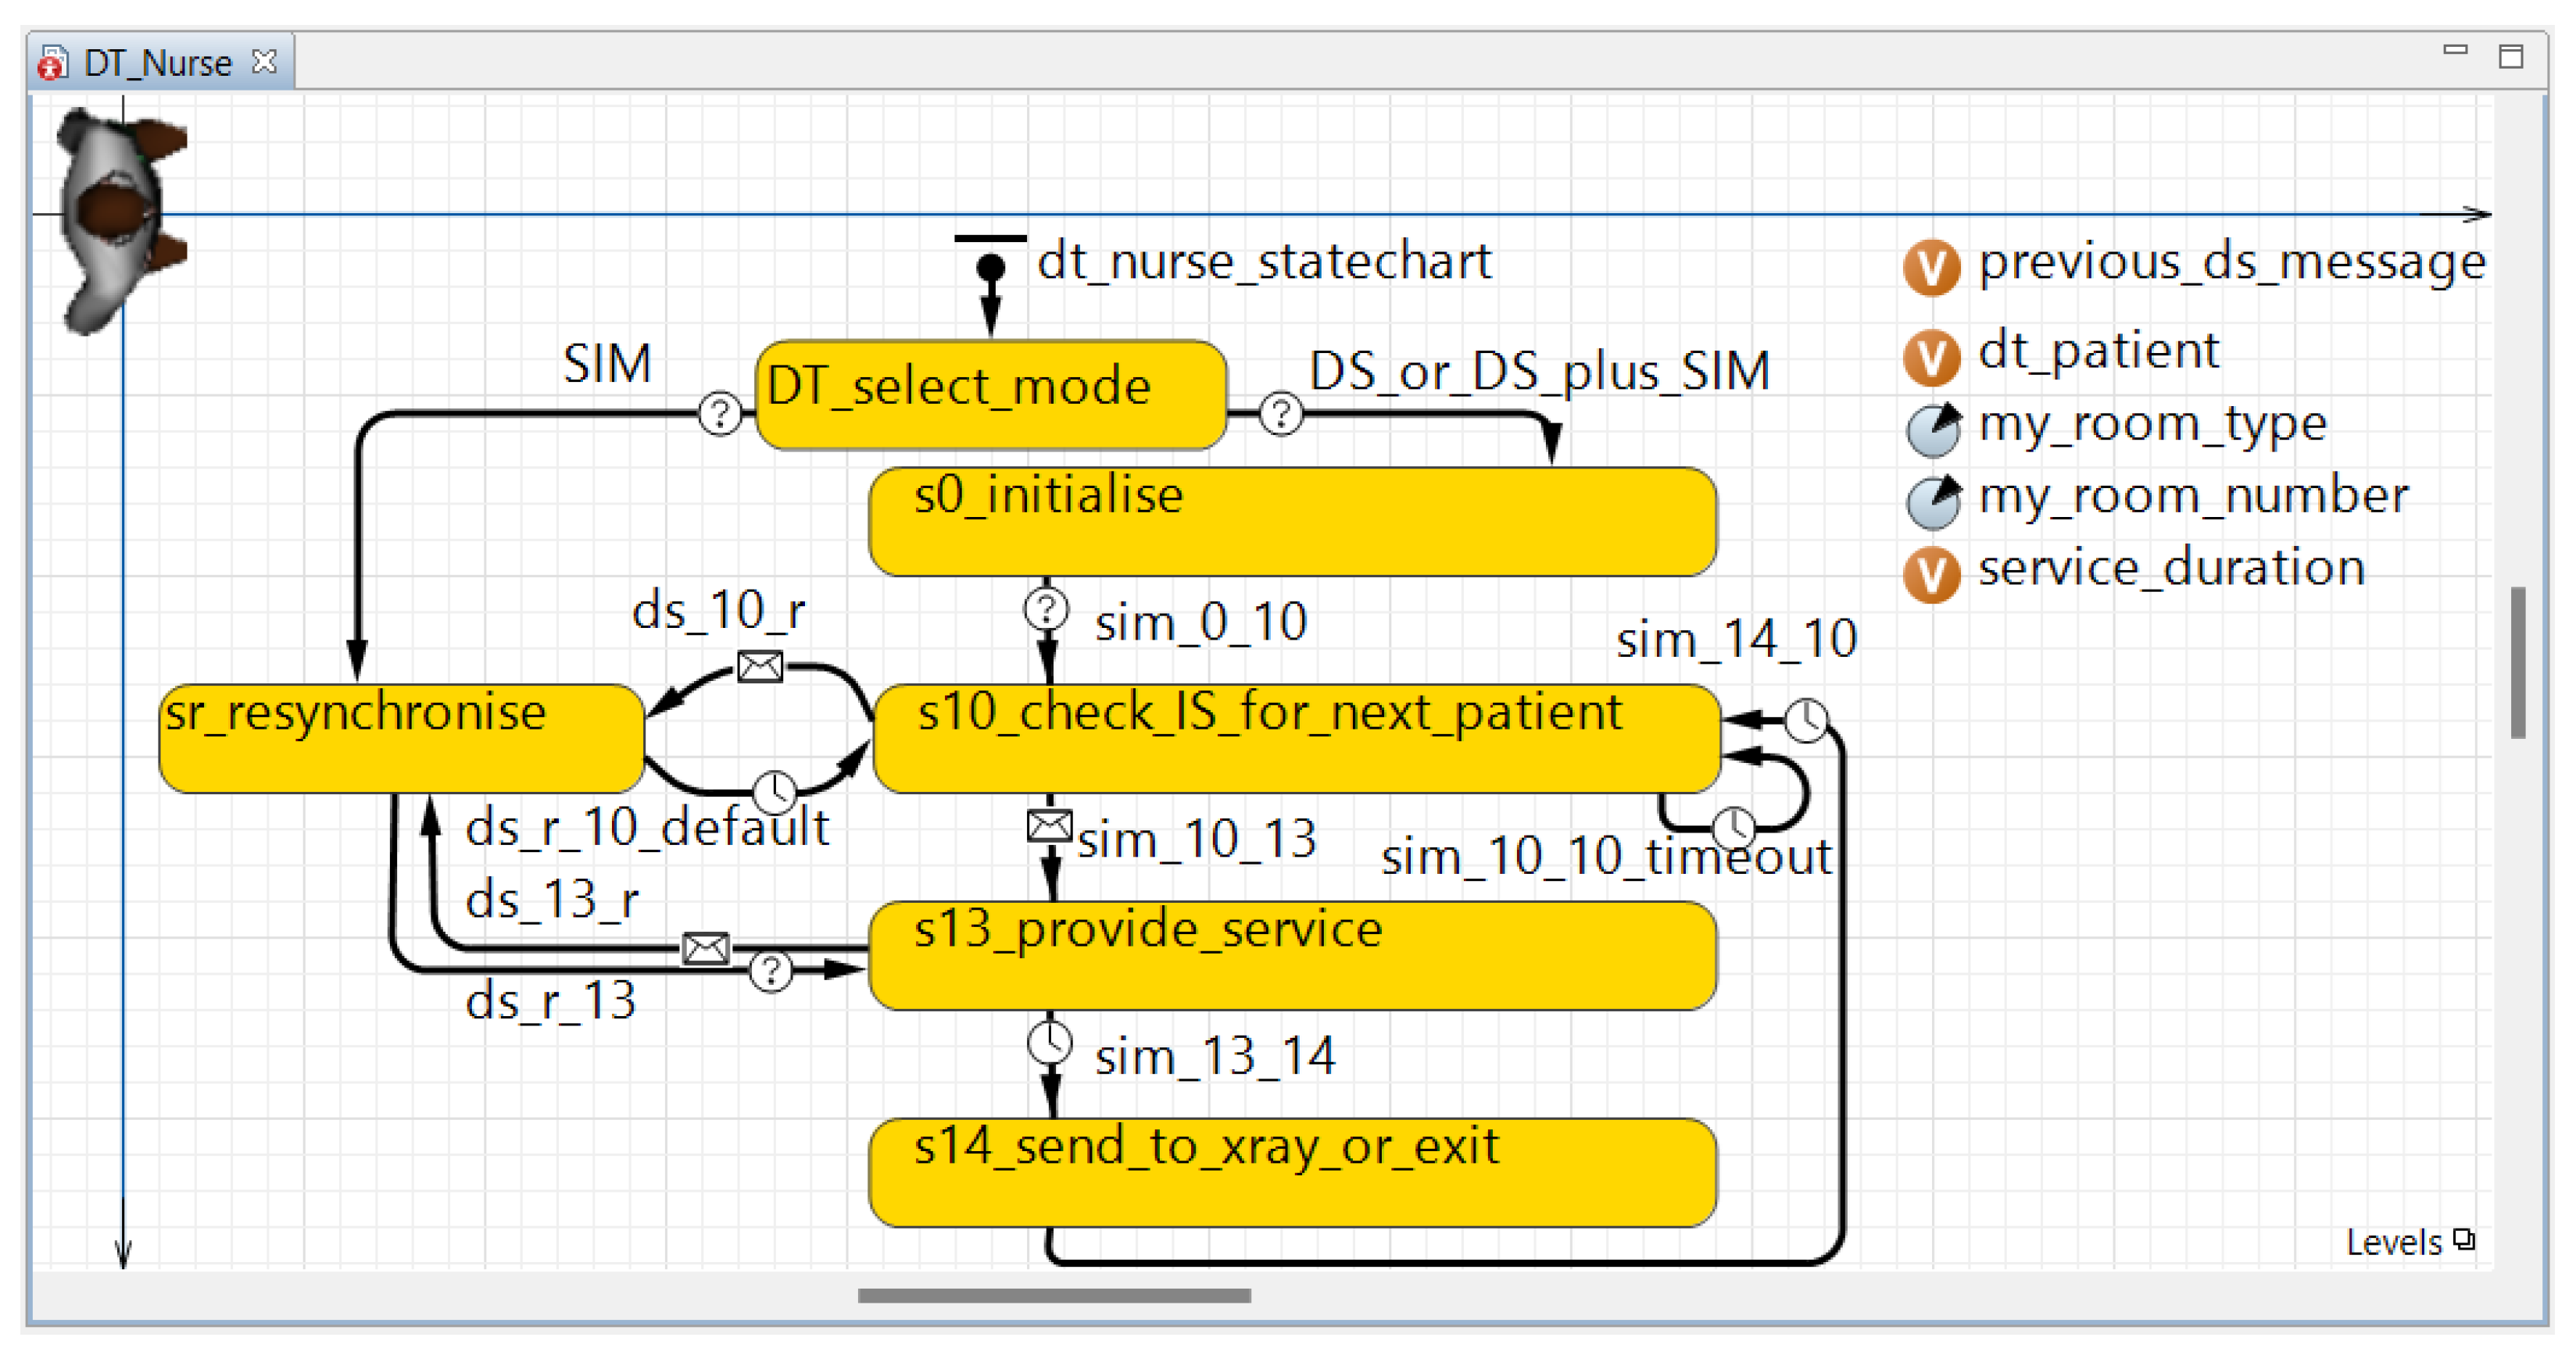Select the DS_or_DS_plus_SIM condition icon
This screenshot has height=1355, width=2576.
point(1281,412)
